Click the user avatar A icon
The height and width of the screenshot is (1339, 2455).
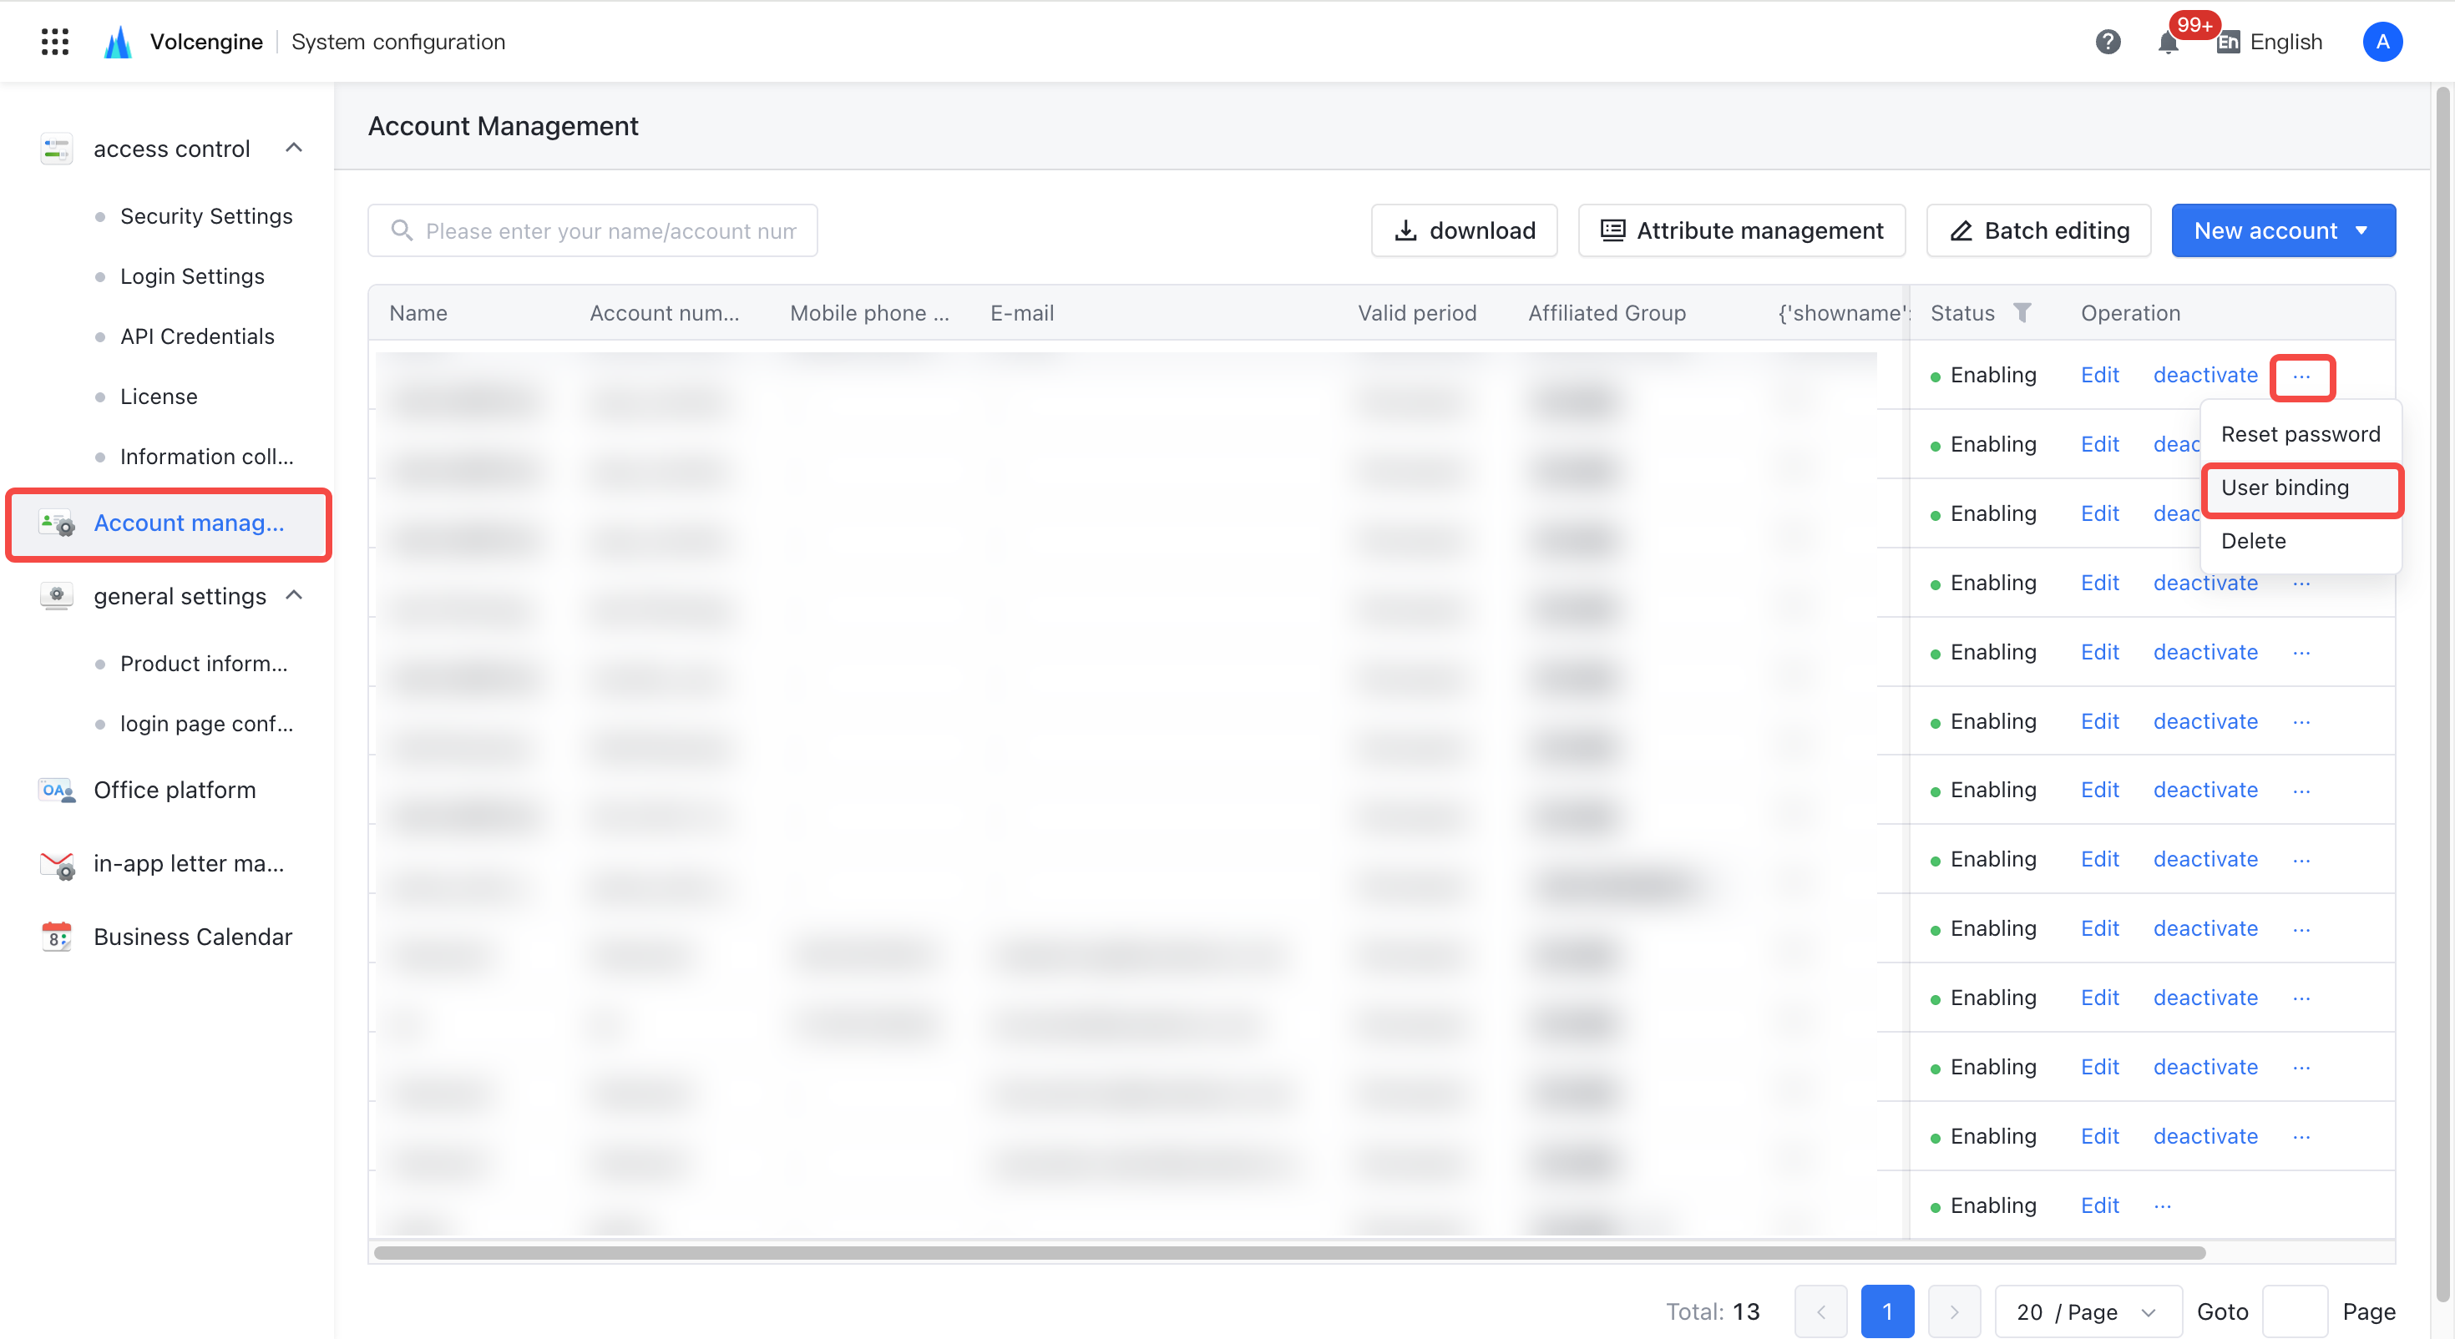pyautogui.click(x=2382, y=41)
